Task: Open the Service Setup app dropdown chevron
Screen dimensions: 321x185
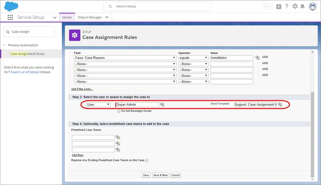Action: (55, 18)
